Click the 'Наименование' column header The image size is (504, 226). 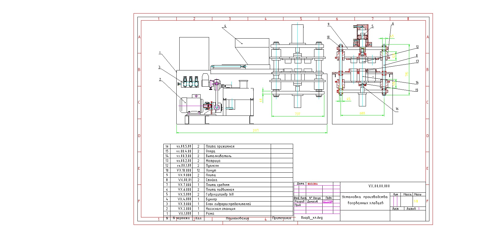tap(237, 218)
